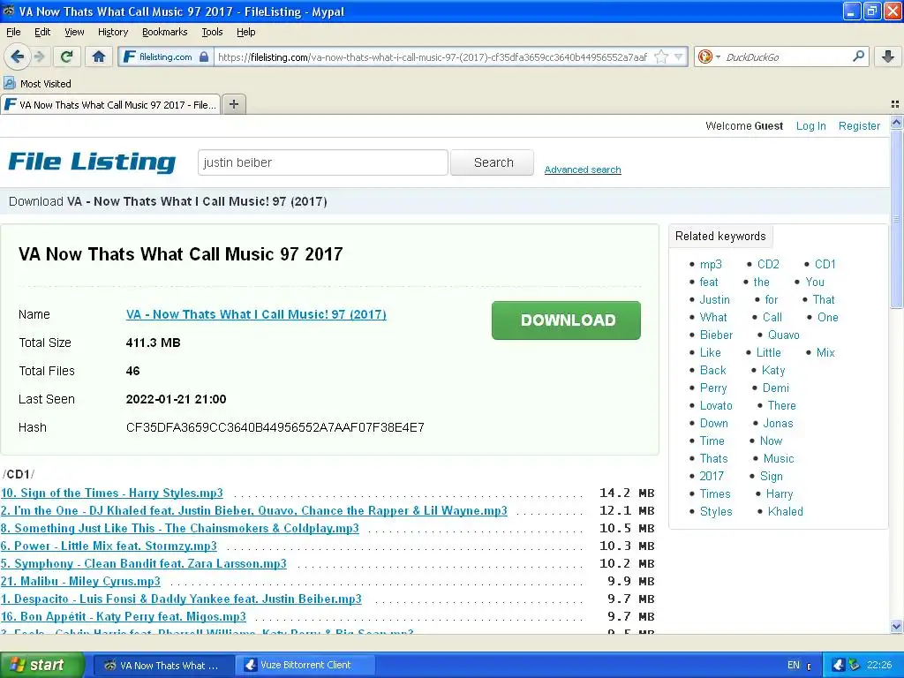Open Symphony Clean Bandit mp3 link
The image size is (904, 678).
pos(144,564)
